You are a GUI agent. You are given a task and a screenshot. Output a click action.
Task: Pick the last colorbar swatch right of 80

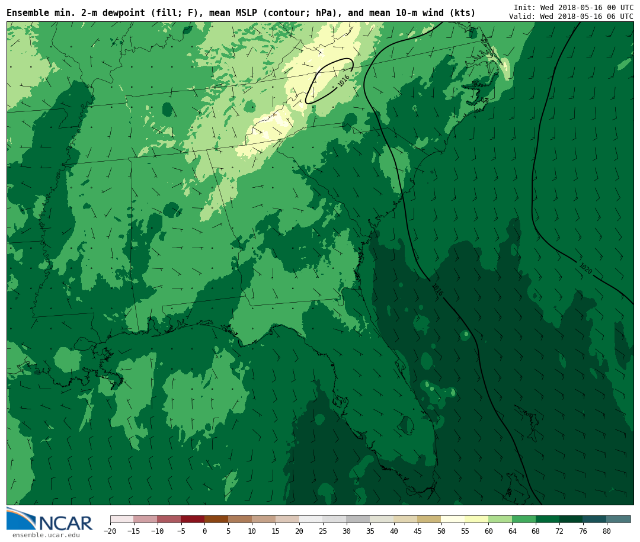click(x=619, y=519)
